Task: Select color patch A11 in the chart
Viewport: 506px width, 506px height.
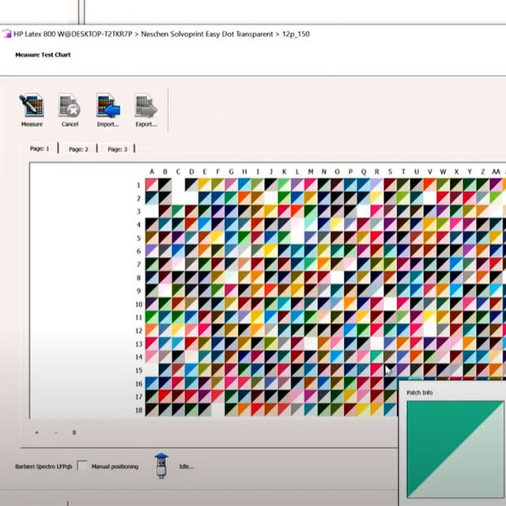Action: pos(152,317)
